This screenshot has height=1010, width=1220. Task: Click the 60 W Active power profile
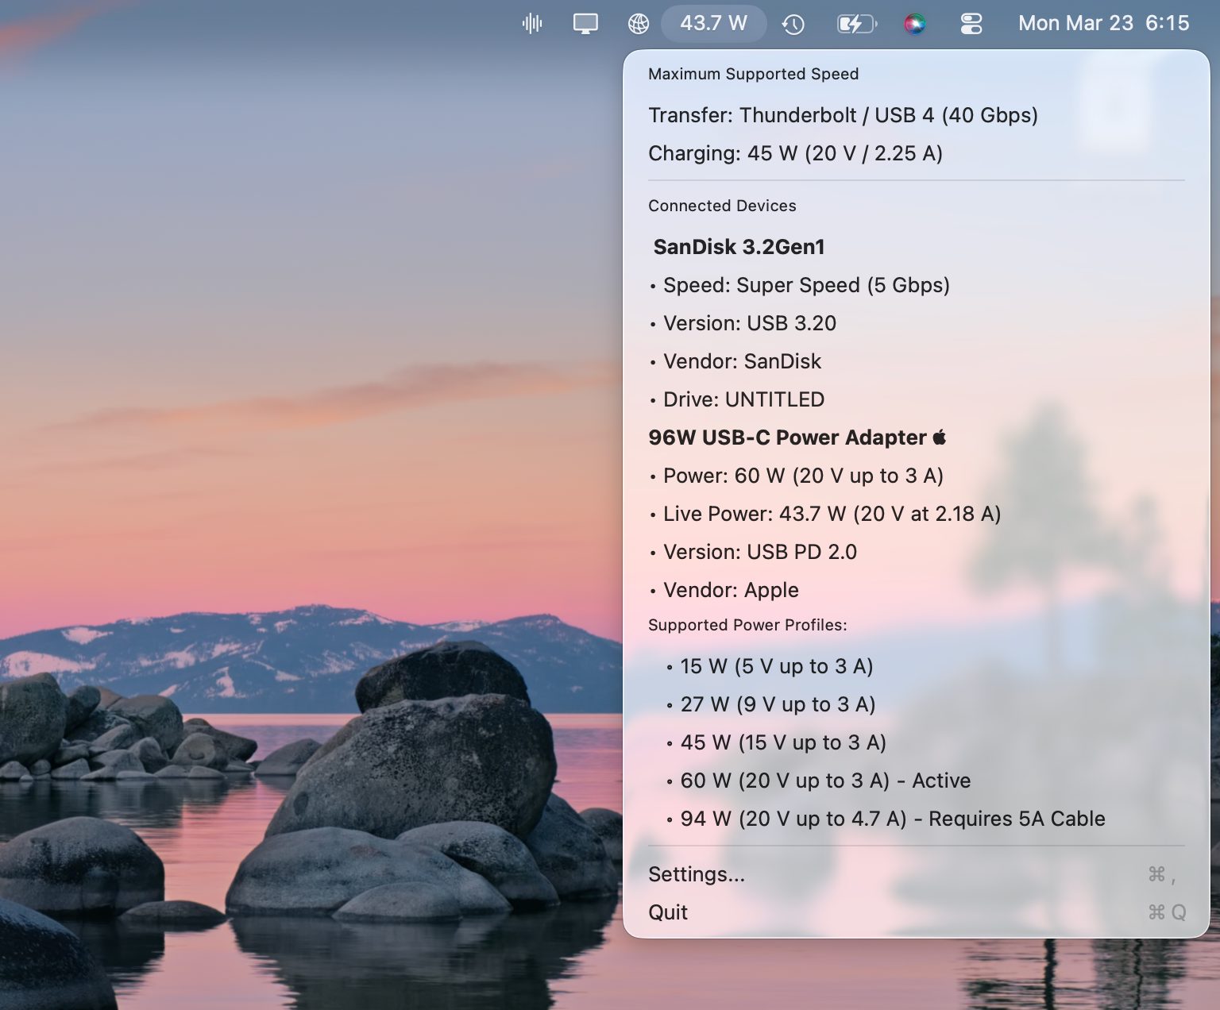(819, 781)
